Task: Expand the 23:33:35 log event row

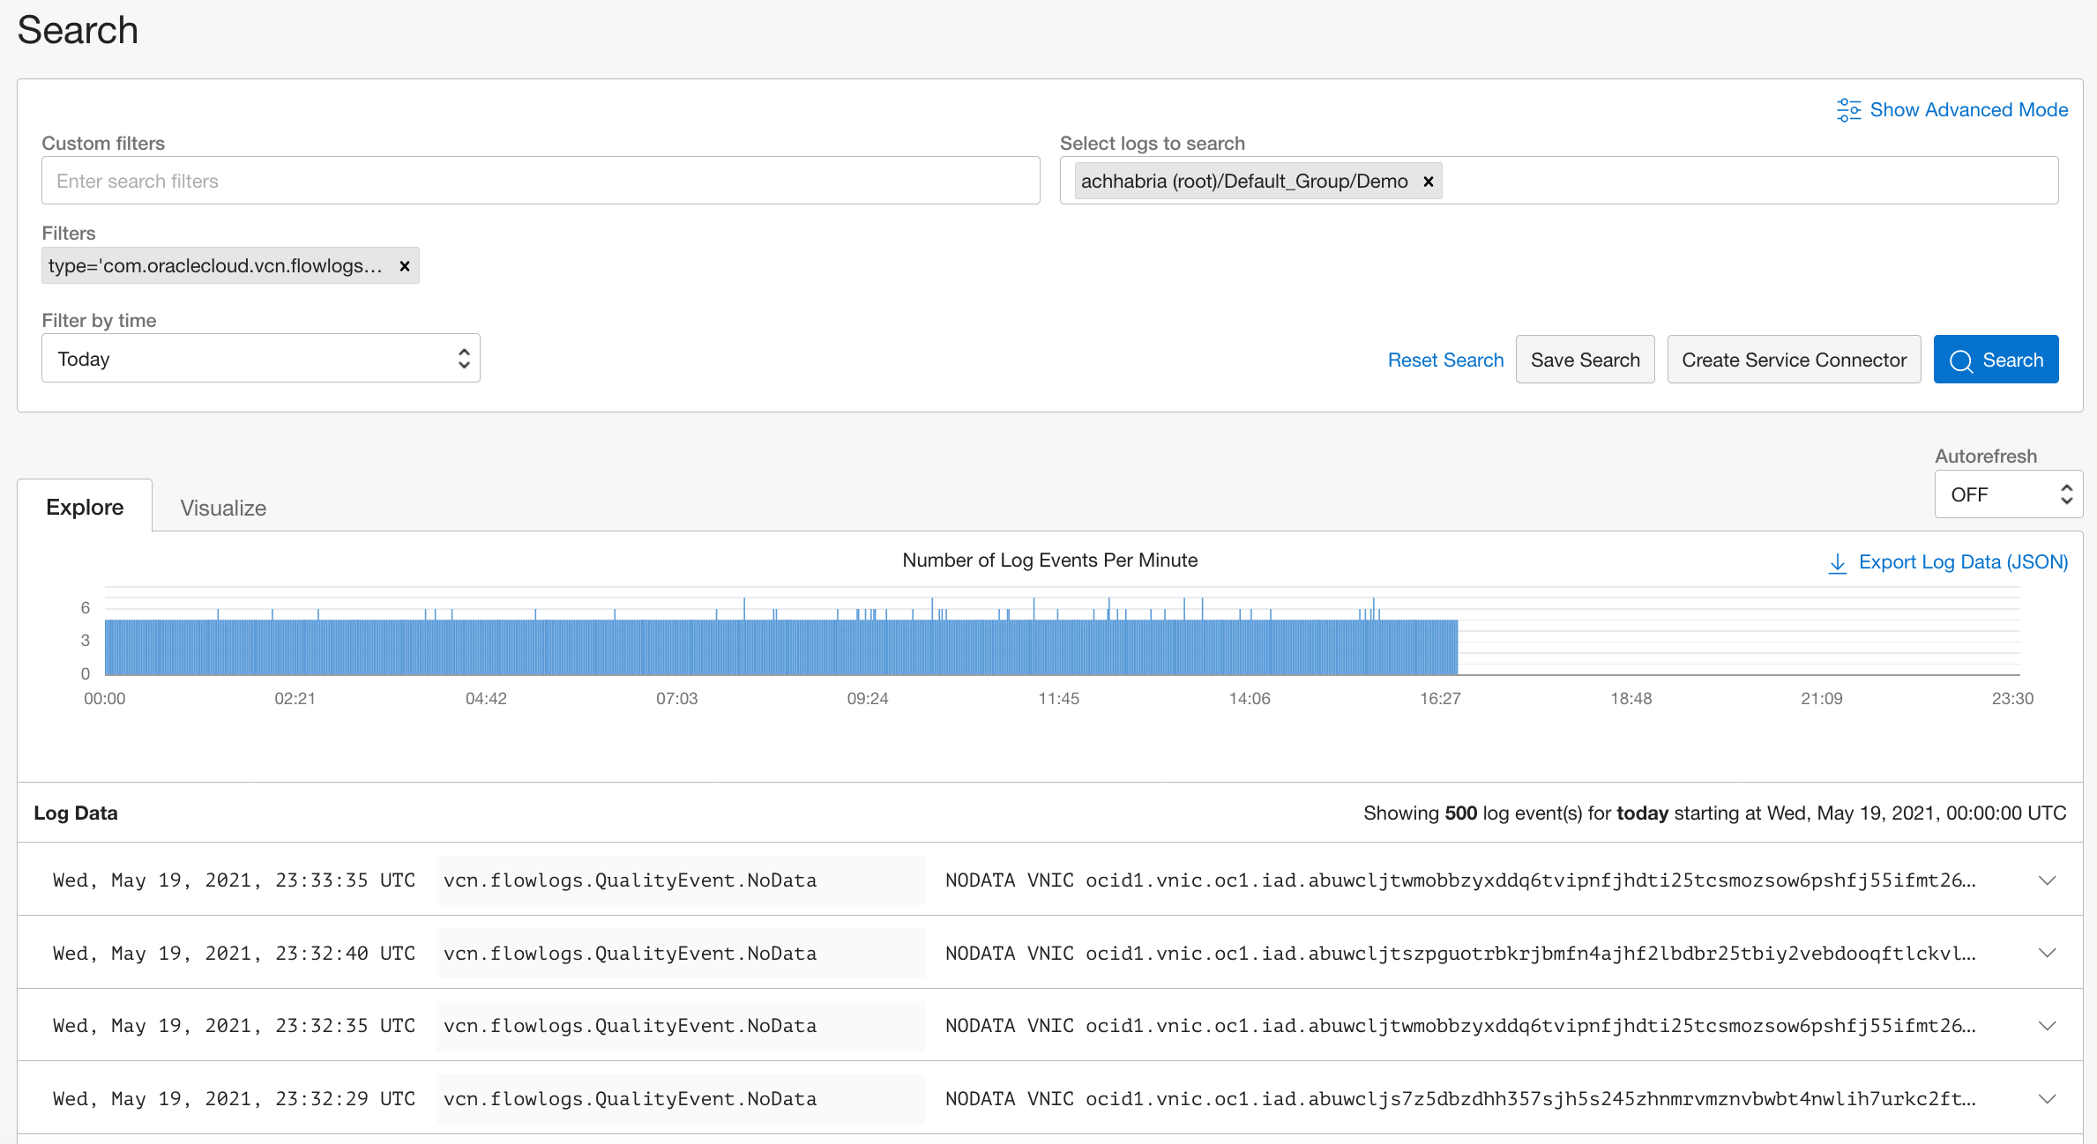Action: (2046, 879)
